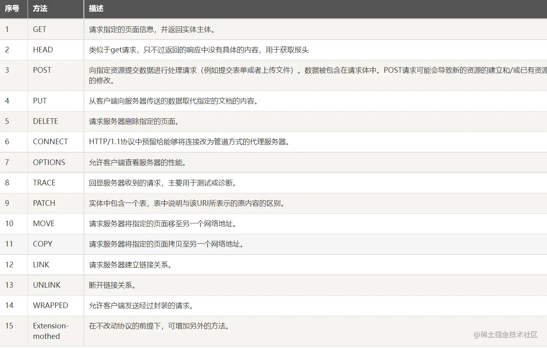Select the COPY method cell
This screenshot has height=348, width=547.
click(56, 244)
